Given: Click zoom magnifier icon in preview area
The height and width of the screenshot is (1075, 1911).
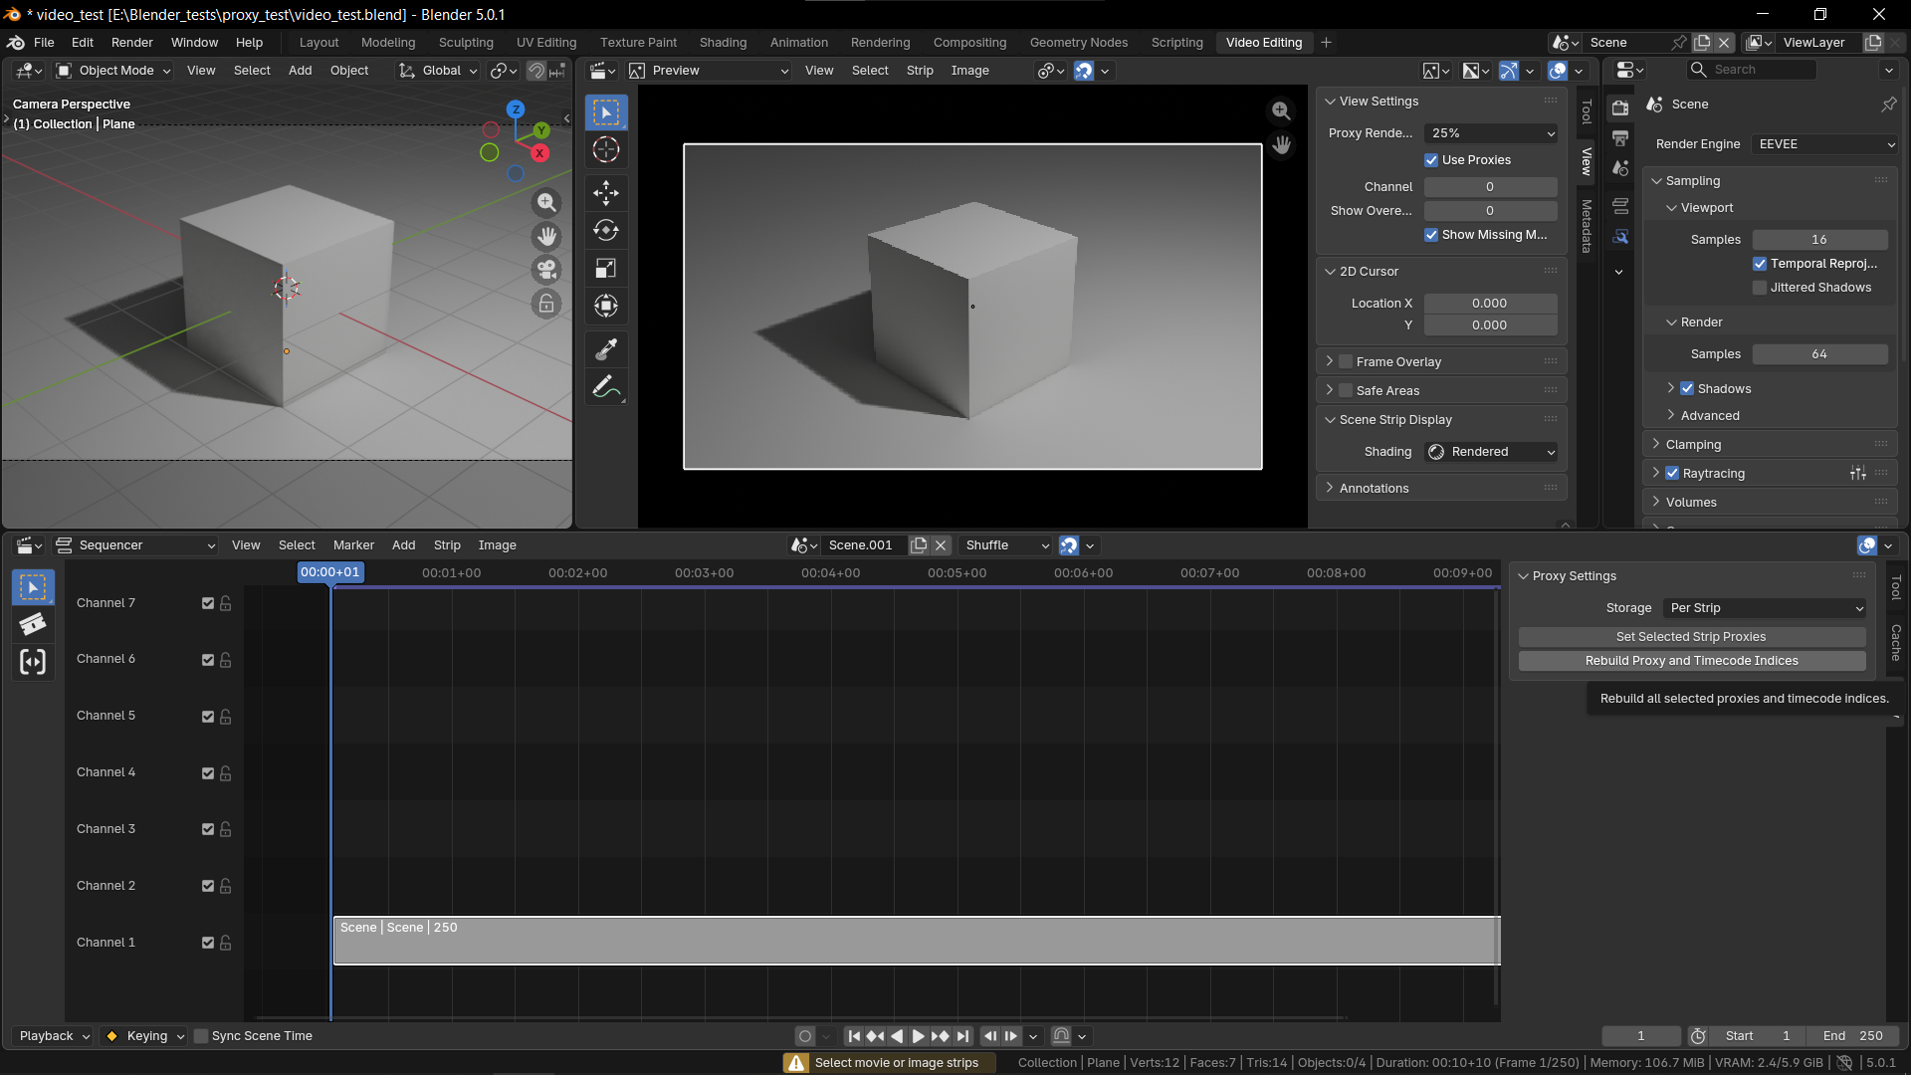Looking at the screenshot, I should [x=1282, y=111].
